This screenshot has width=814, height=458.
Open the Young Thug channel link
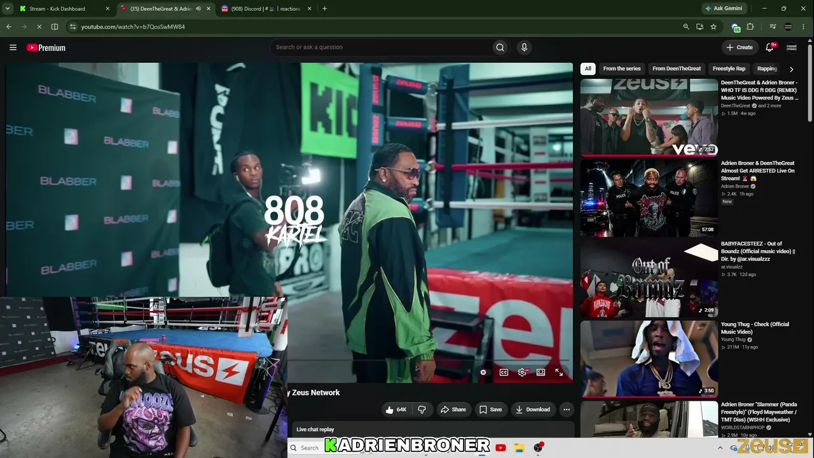[x=735, y=340]
